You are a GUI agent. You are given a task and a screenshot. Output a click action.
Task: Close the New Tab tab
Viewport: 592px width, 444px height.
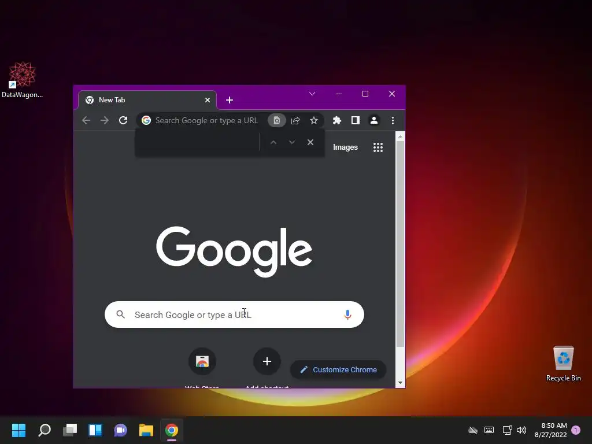click(x=208, y=100)
